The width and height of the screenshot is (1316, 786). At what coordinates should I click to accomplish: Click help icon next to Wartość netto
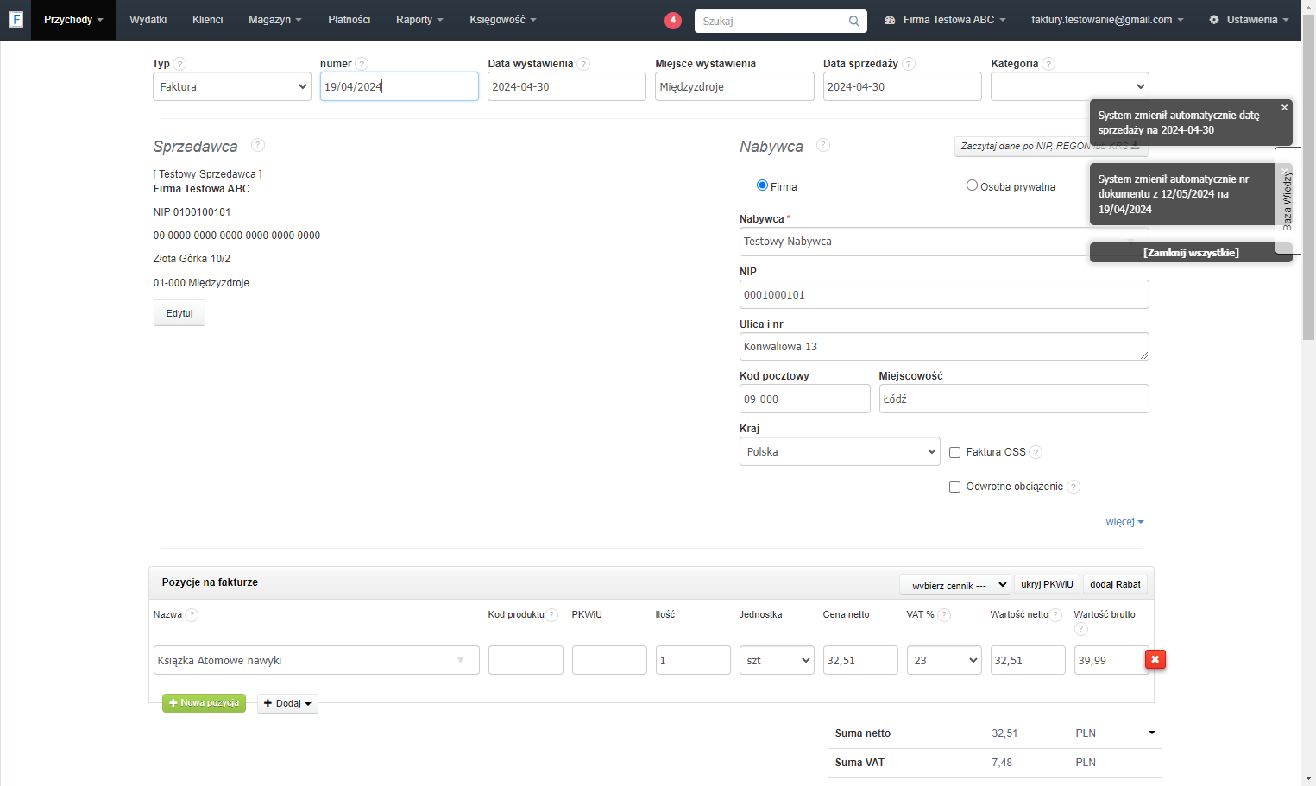point(1055,615)
